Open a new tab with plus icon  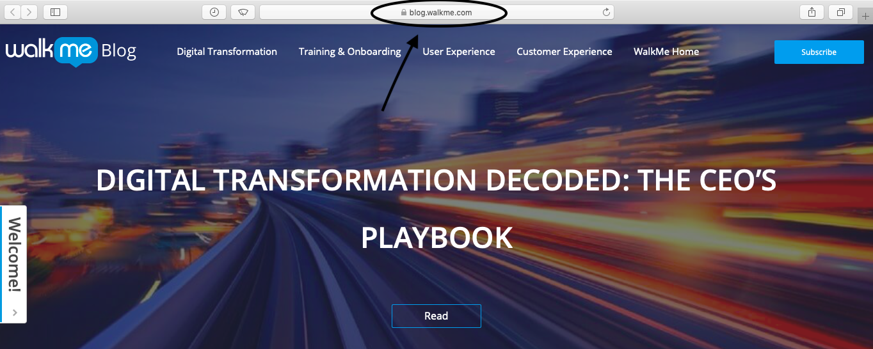(865, 16)
